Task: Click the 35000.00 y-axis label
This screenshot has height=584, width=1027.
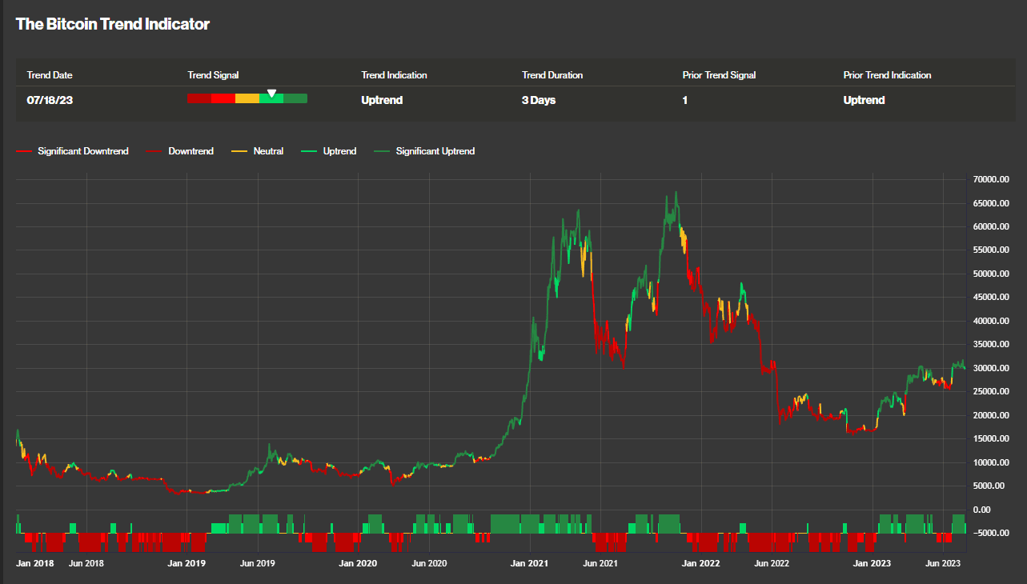Action: coord(992,345)
